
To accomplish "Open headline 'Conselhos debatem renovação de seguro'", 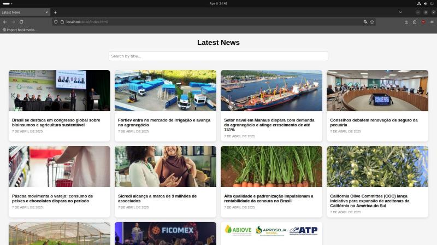I will pos(374,122).
